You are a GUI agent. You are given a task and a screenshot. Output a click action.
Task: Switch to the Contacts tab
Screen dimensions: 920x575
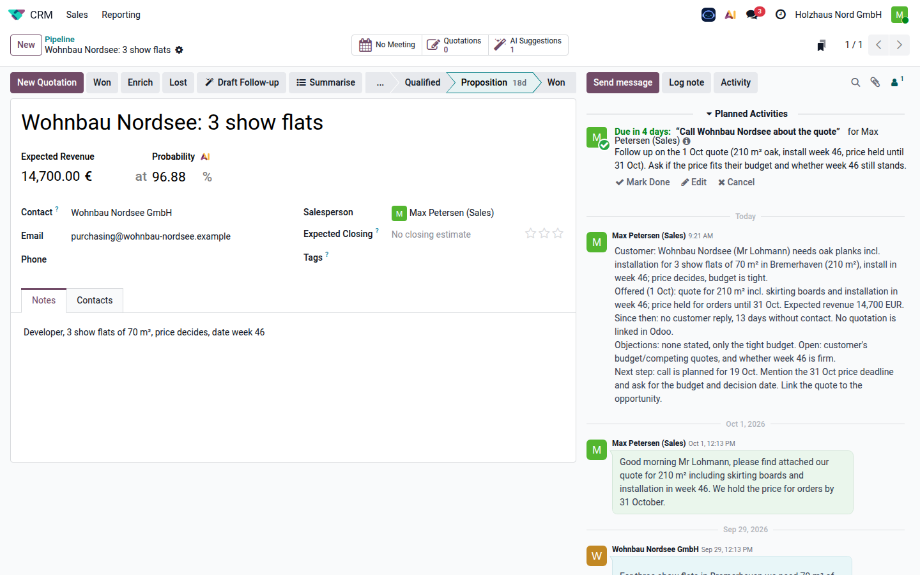95,300
